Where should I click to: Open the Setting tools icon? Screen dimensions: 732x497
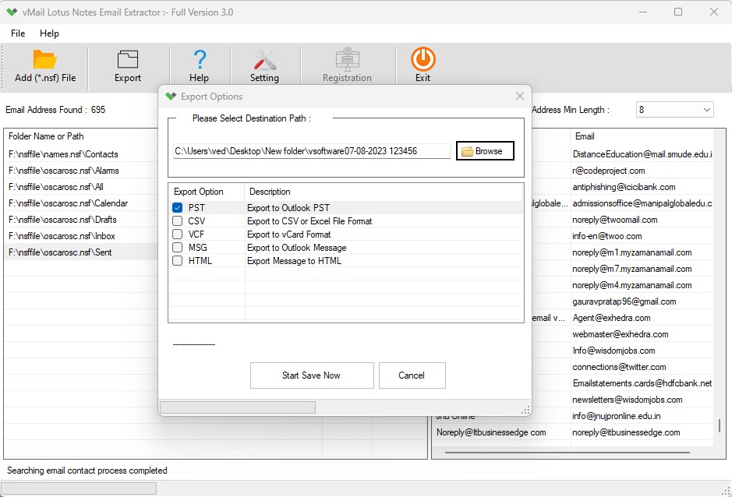[x=265, y=60]
